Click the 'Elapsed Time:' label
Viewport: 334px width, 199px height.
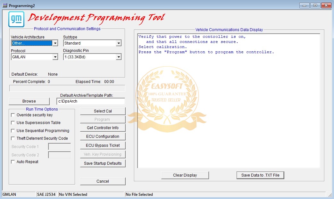(x=88, y=82)
